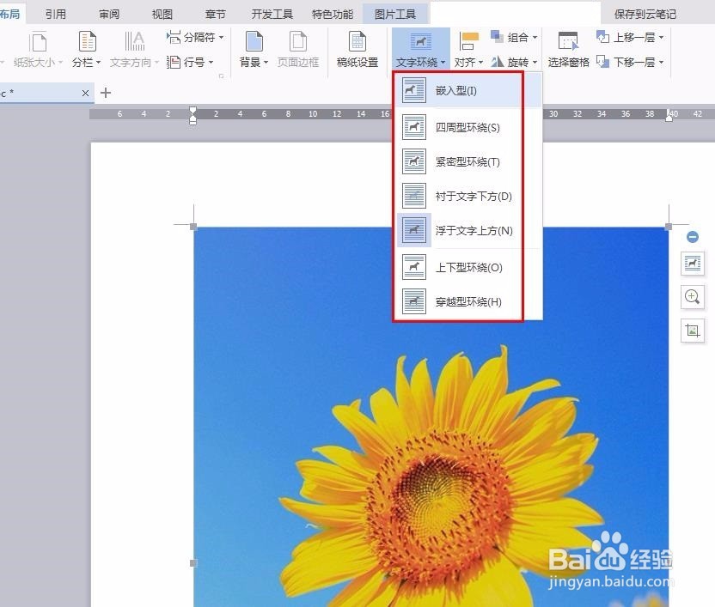This screenshot has width=715, height=607.
Task: Click the zoom magnifier icon beside the image
Action: point(692,297)
